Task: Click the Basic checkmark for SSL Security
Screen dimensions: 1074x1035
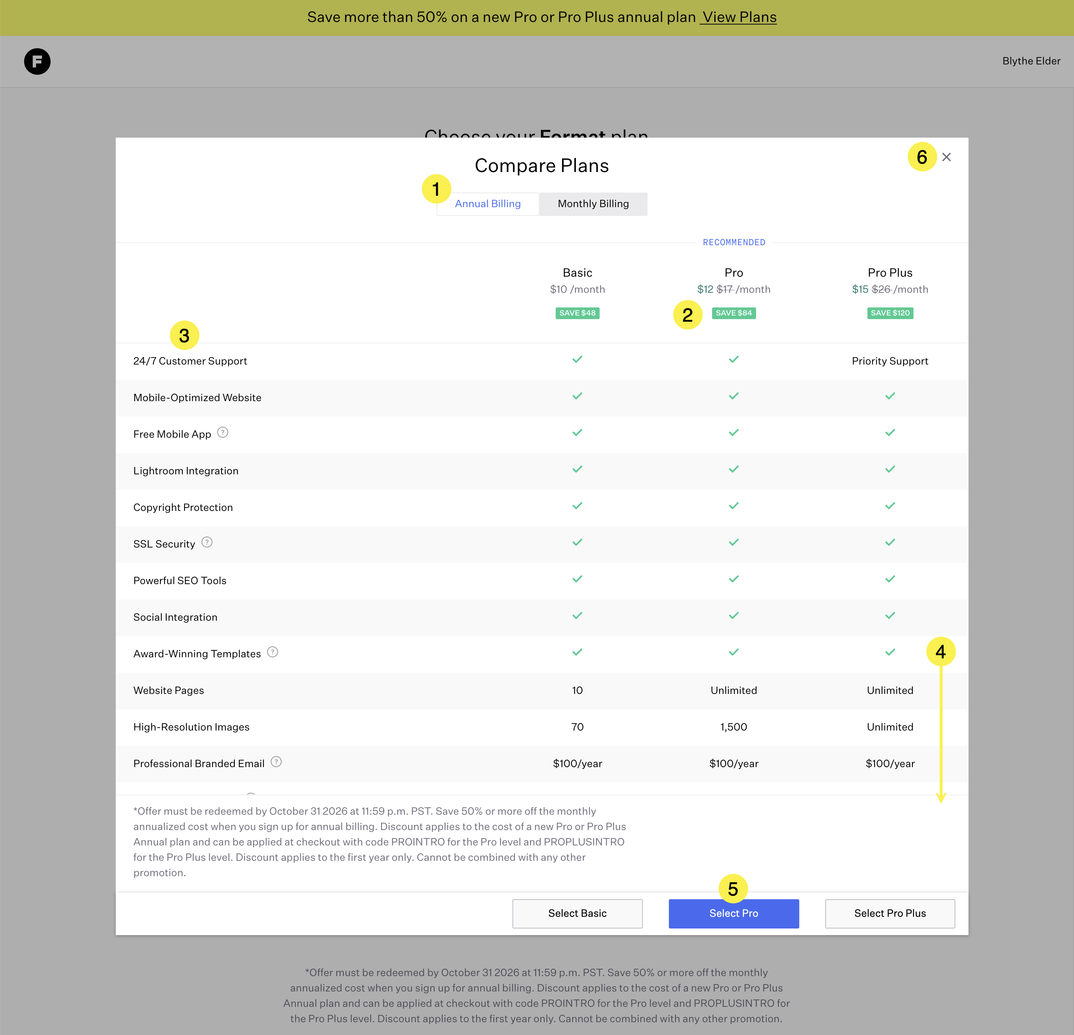Action: pyautogui.click(x=577, y=543)
